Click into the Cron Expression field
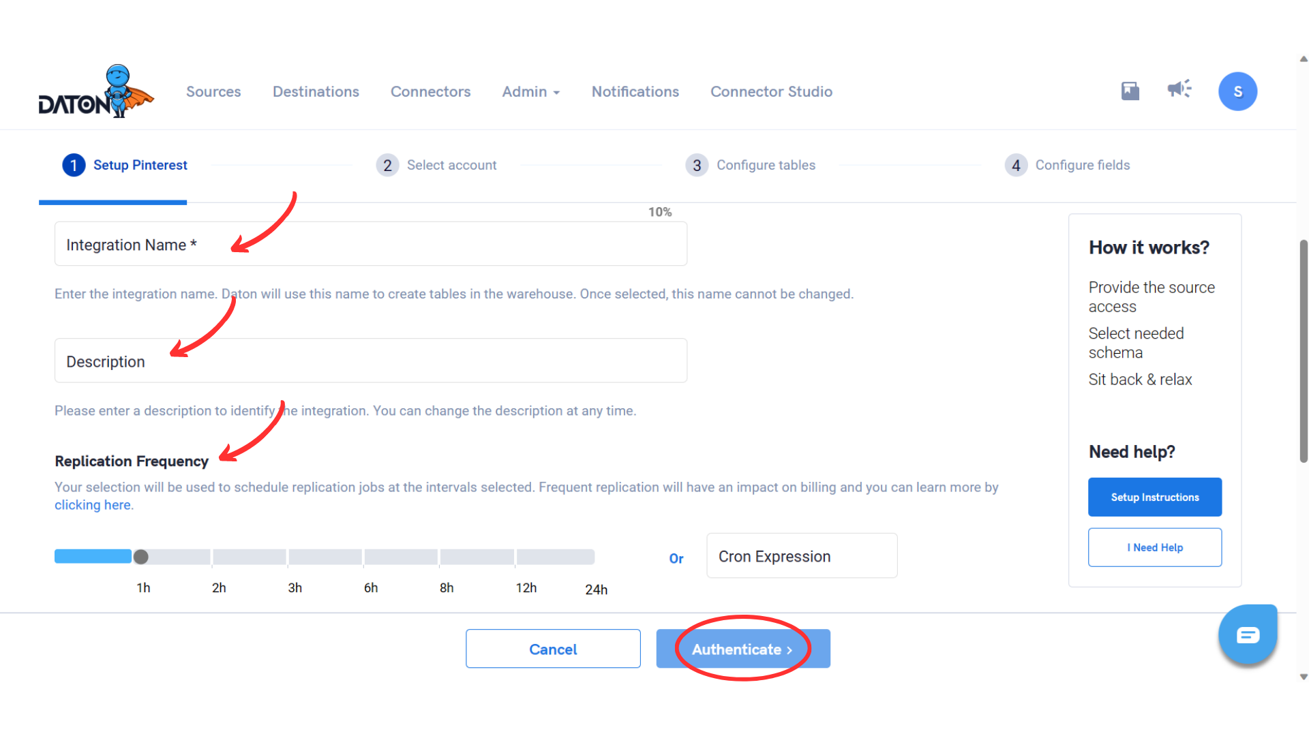Image resolution: width=1309 pixels, height=736 pixels. (x=802, y=556)
